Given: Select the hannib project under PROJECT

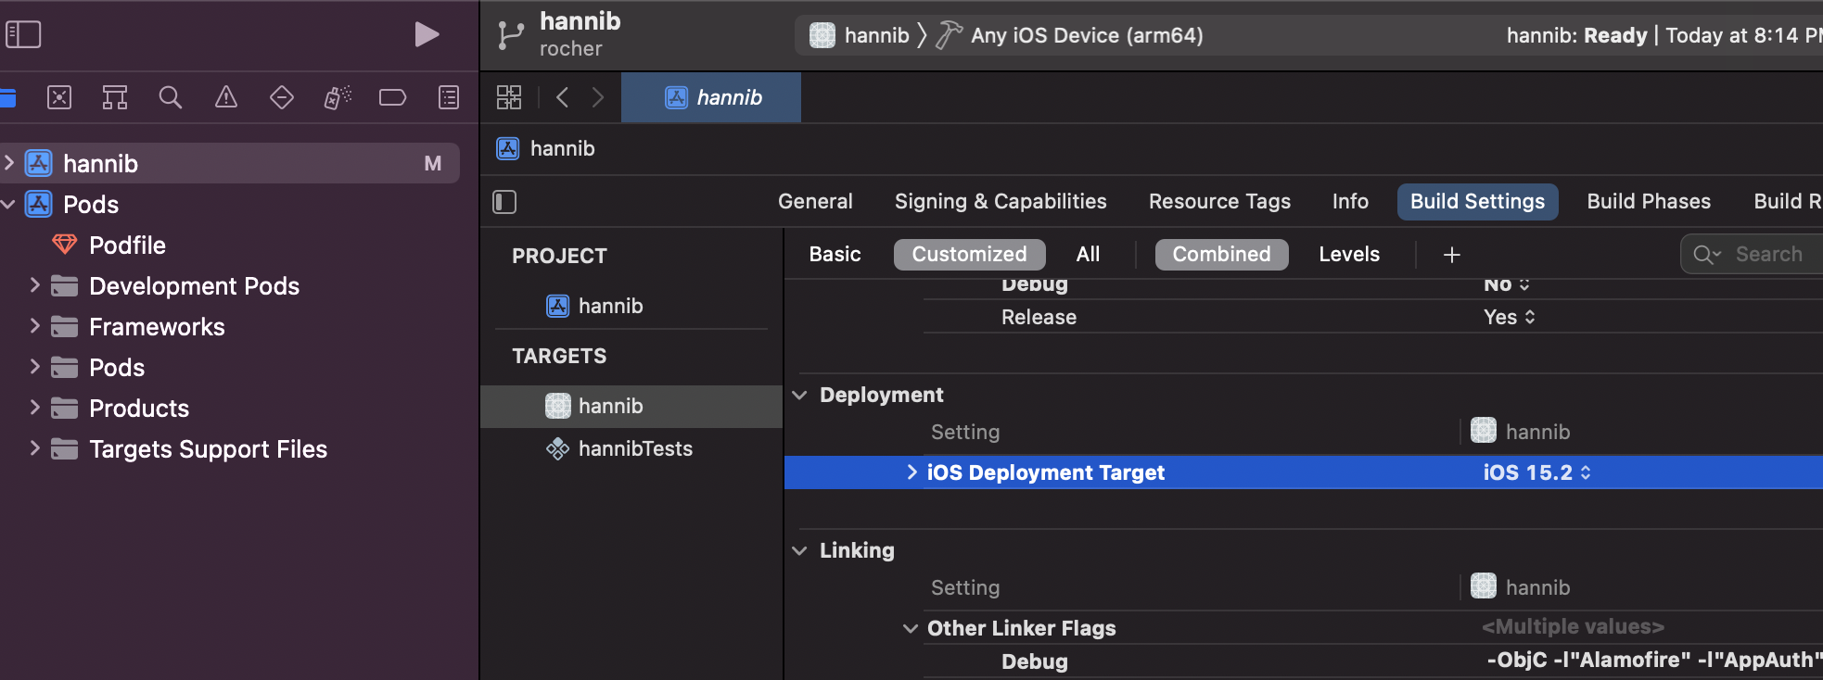Looking at the screenshot, I should click(594, 306).
